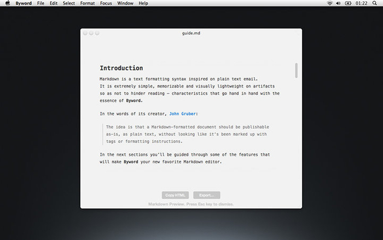Open the Byword application menu

[24, 3]
